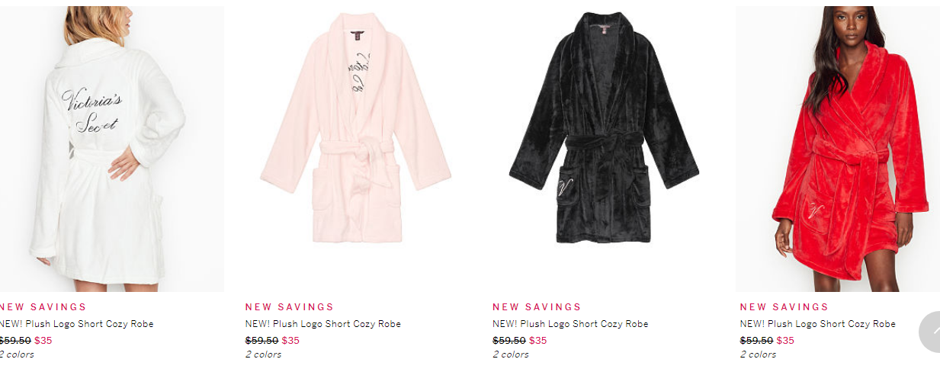Click product name under the black robe
The width and height of the screenshot is (940, 372).
[x=570, y=324]
